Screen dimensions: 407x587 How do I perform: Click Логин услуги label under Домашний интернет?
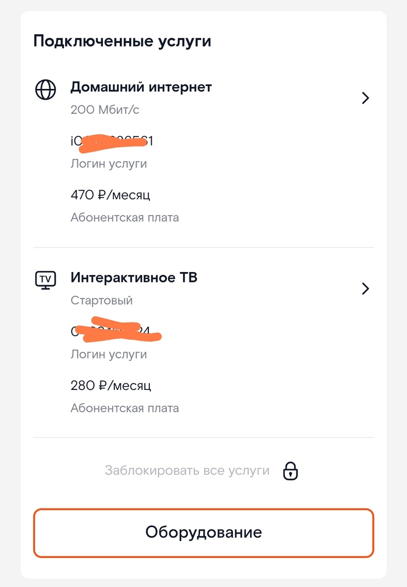pos(109,164)
